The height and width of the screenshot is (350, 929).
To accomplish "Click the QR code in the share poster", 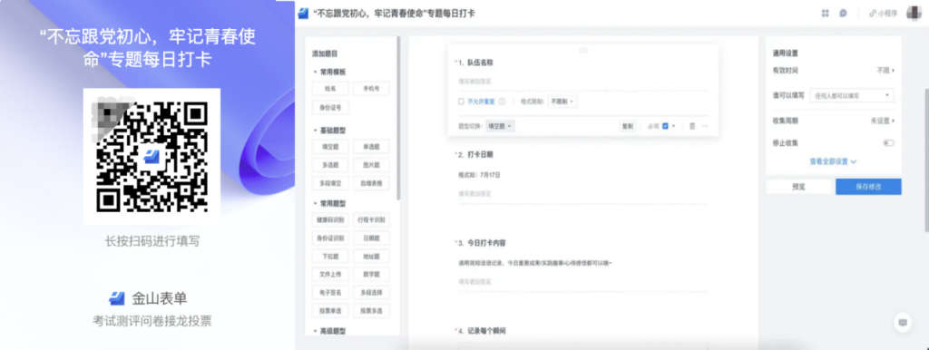I will click(152, 157).
